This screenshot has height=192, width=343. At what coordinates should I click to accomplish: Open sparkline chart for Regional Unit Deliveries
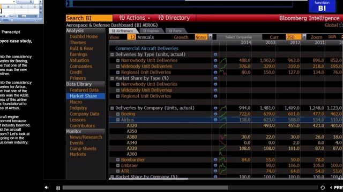[x=223, y=73]
